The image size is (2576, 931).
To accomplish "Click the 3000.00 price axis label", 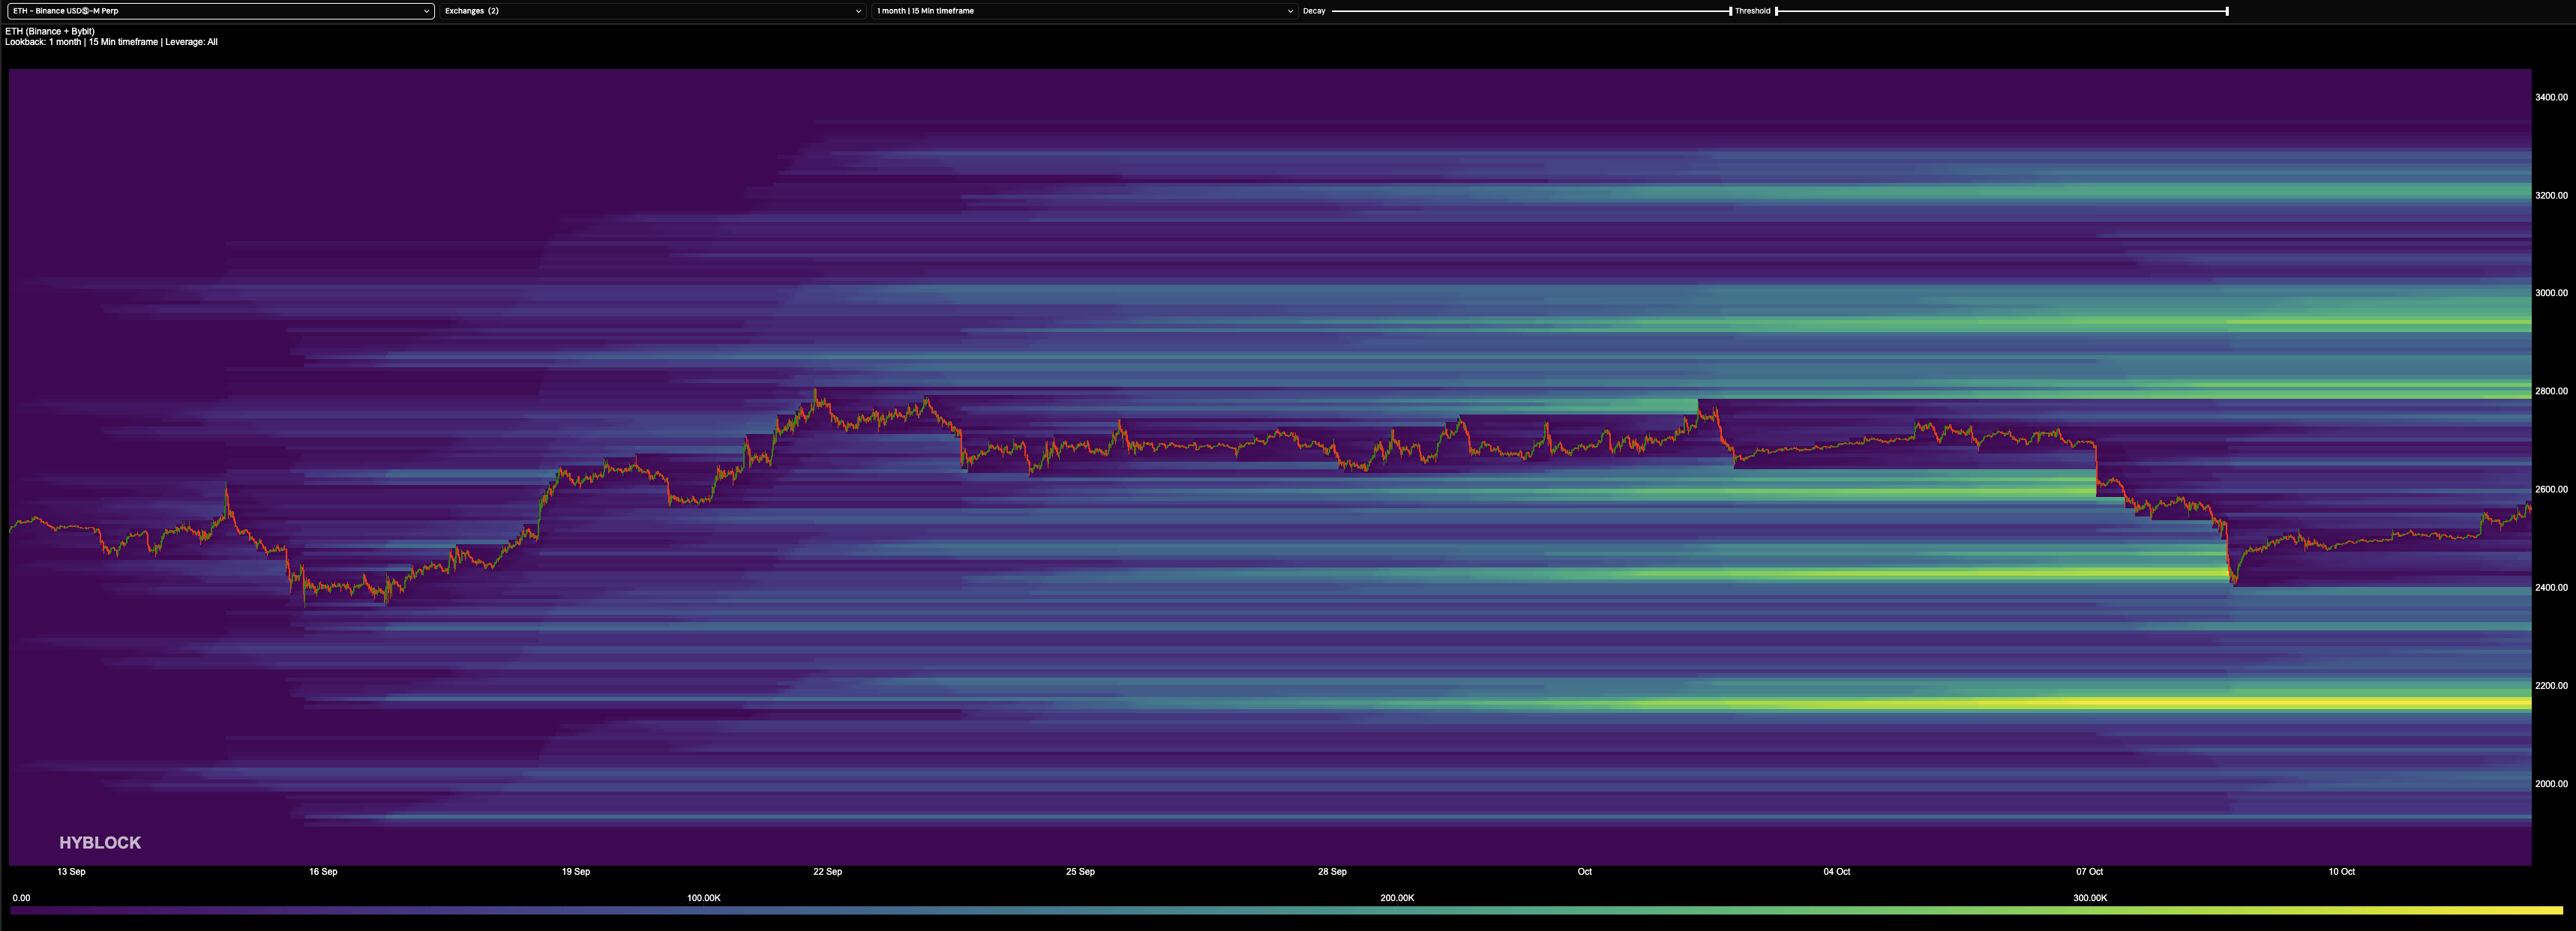I will (2551, 293).
